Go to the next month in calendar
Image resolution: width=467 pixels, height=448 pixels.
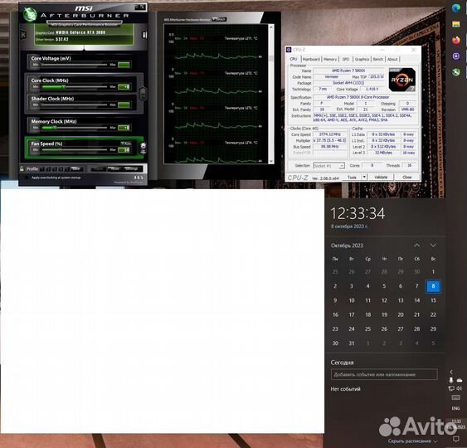point(433,246)
